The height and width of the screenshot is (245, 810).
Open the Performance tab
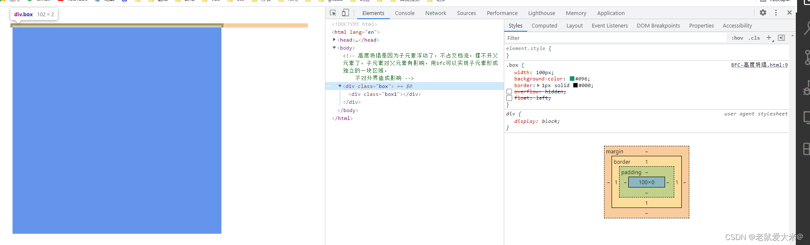click(x=502, y=13)
